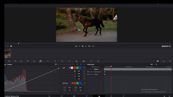Mute the viewer audio speaker icon

11,46
